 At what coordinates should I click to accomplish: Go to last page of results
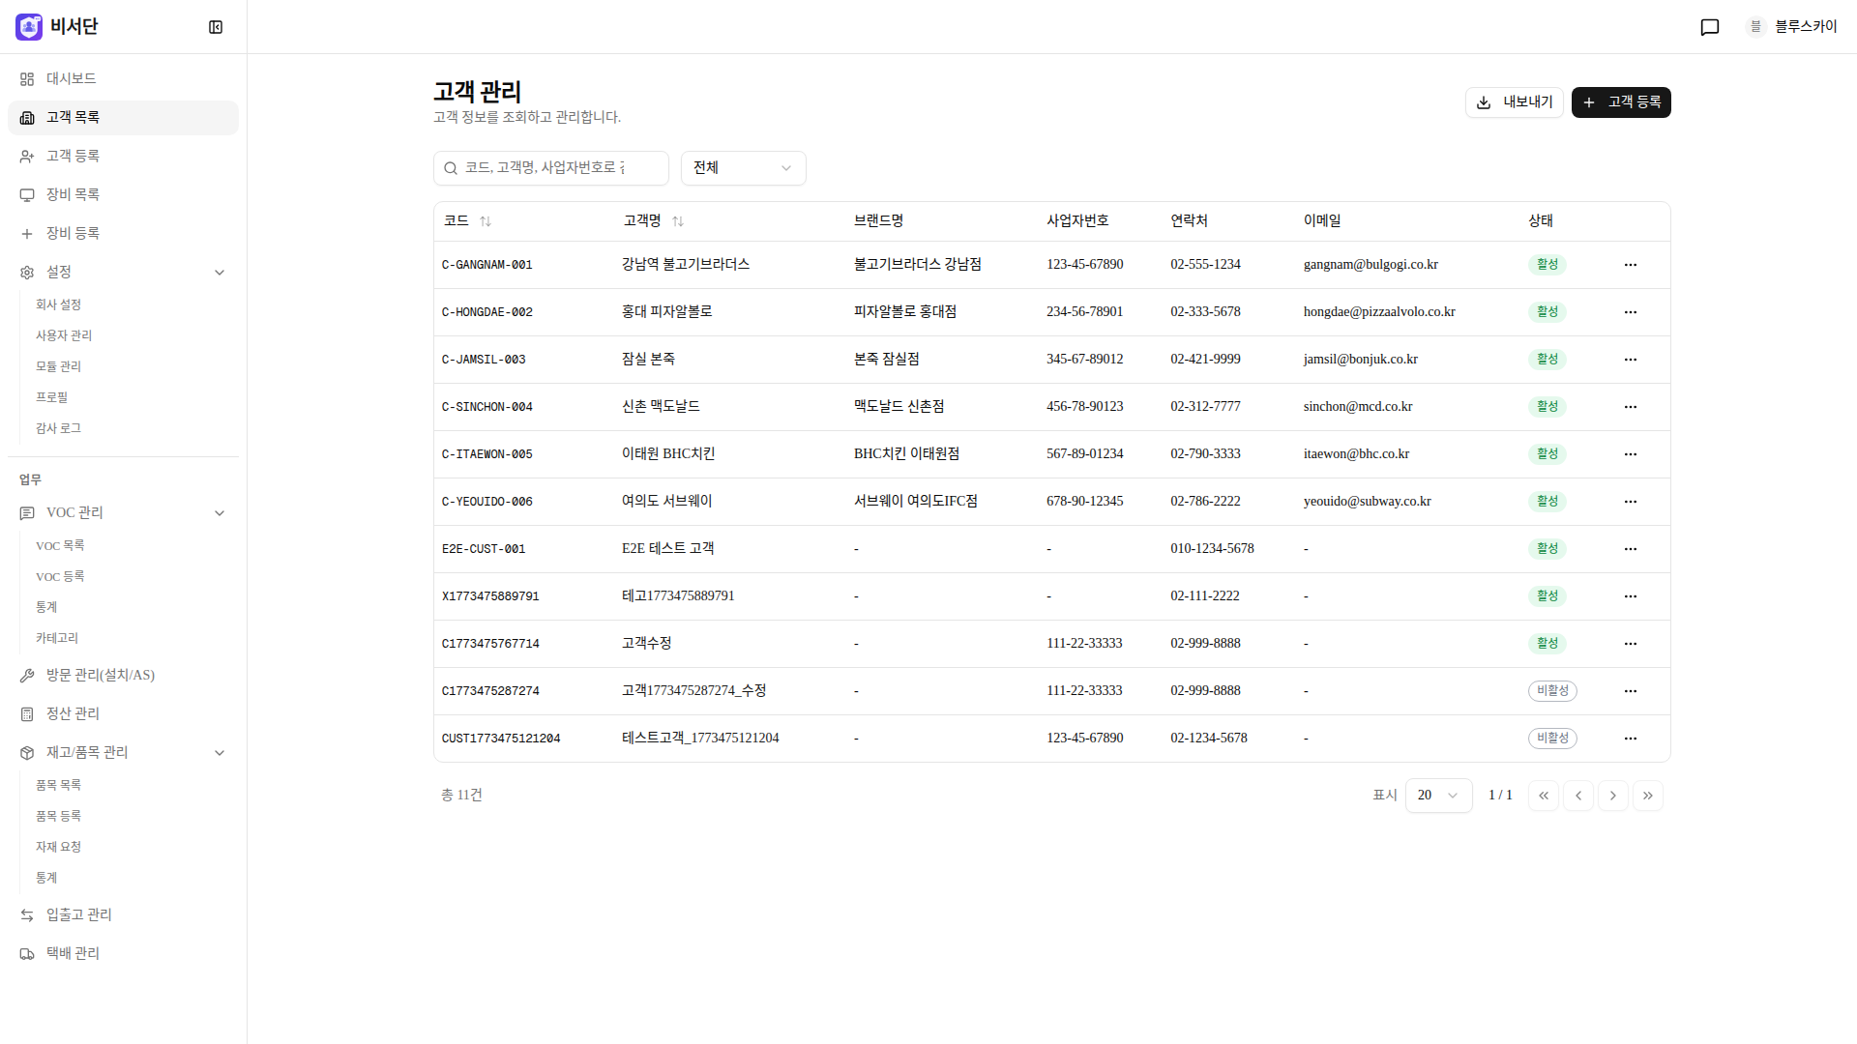click(x=1648, y=796)
